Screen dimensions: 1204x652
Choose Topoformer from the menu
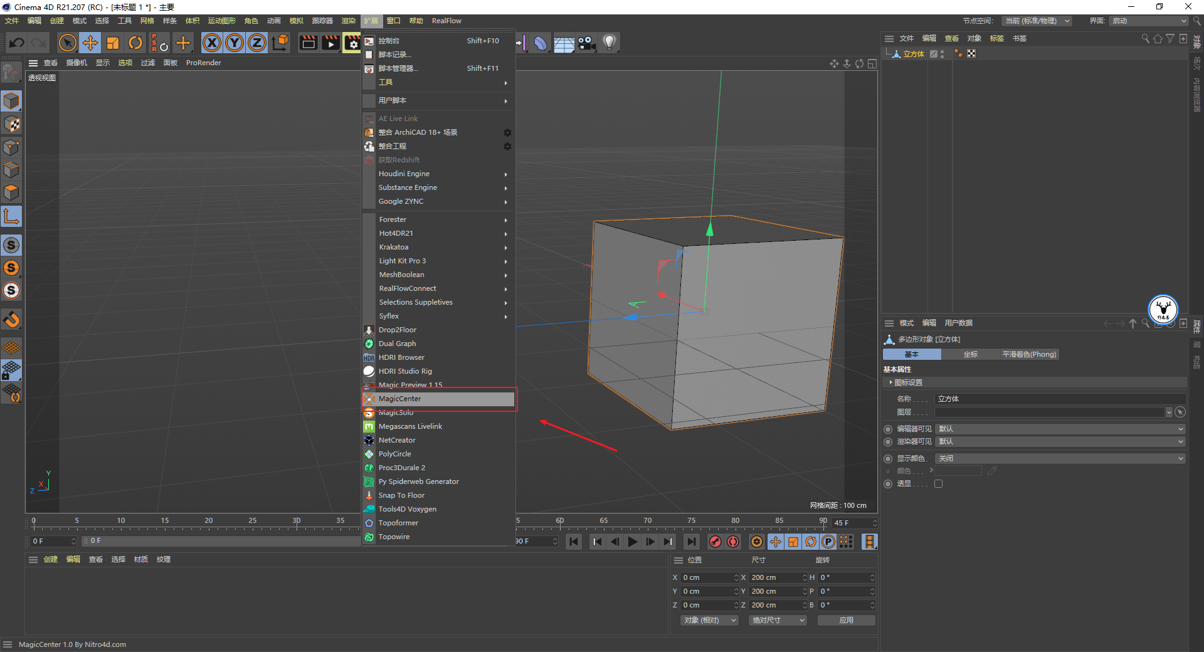click(x=439, y=523)
